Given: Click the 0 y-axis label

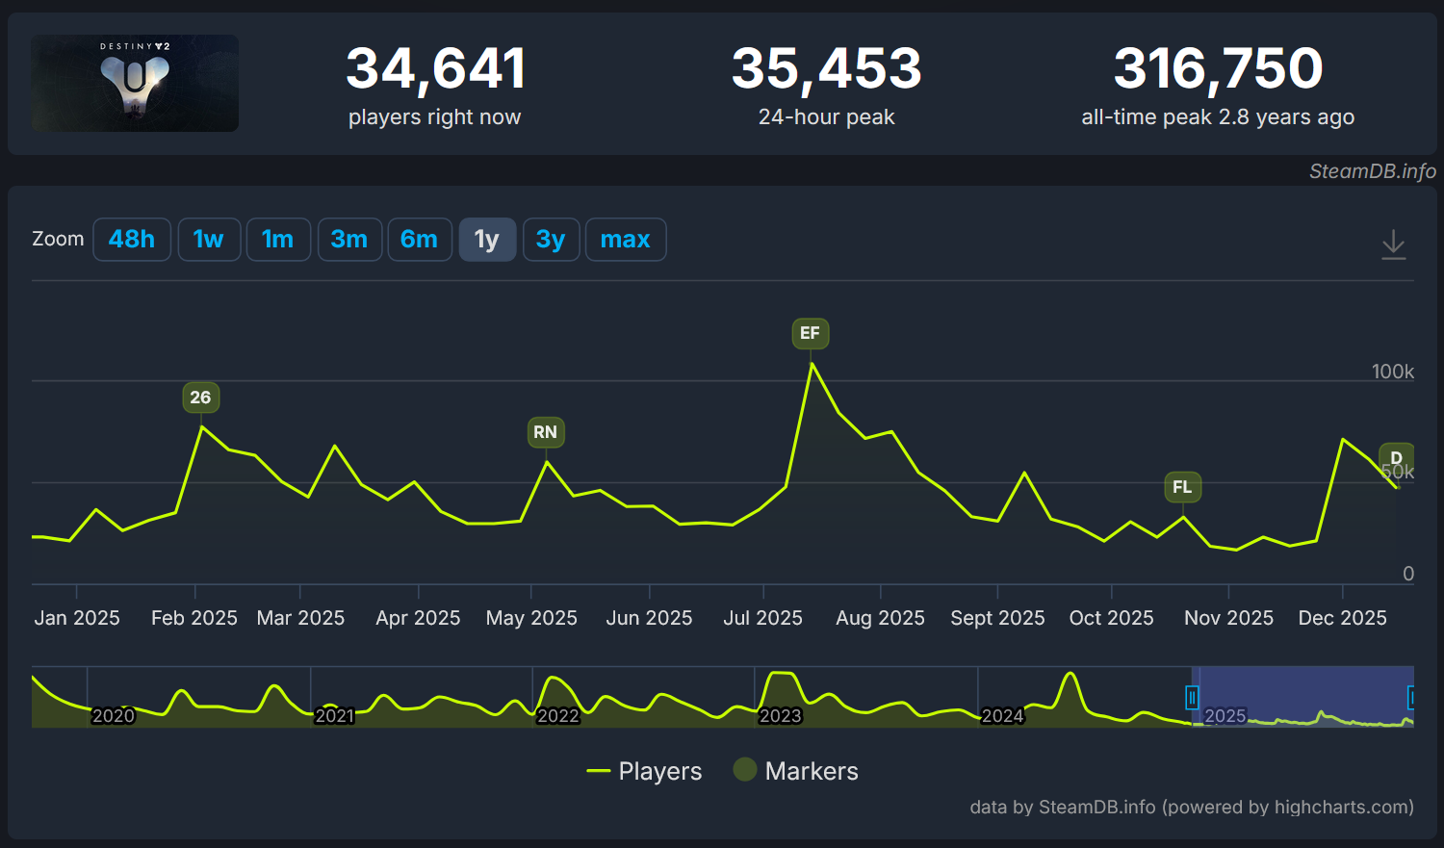Looking at the screenshot, I should [1408, 574].
